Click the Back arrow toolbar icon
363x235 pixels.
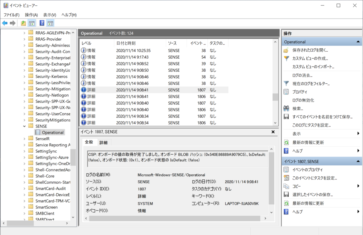coord(5,23)
